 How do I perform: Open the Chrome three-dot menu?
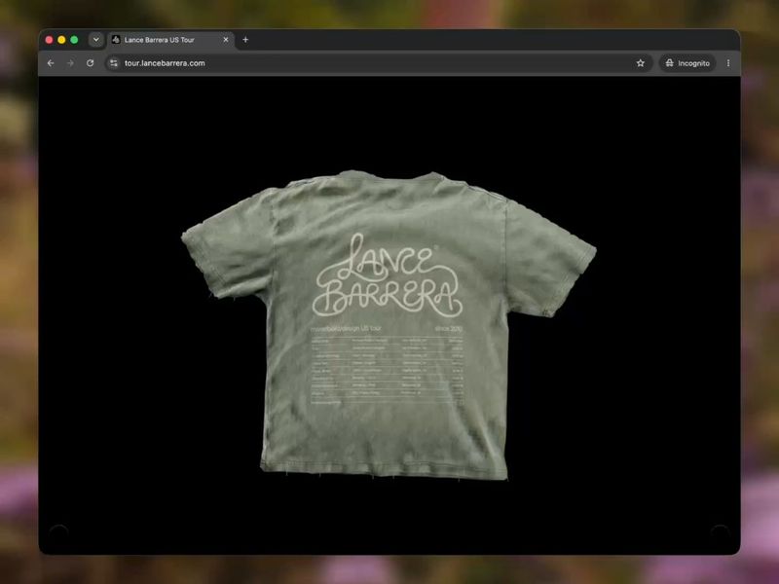point(728,63)
